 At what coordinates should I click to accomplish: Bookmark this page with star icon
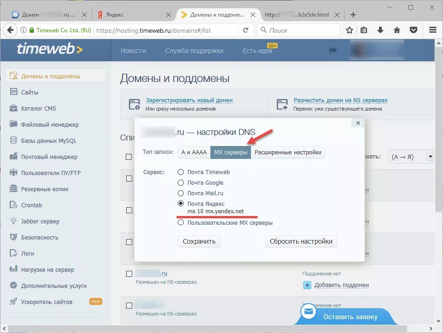tap(350, 30)
